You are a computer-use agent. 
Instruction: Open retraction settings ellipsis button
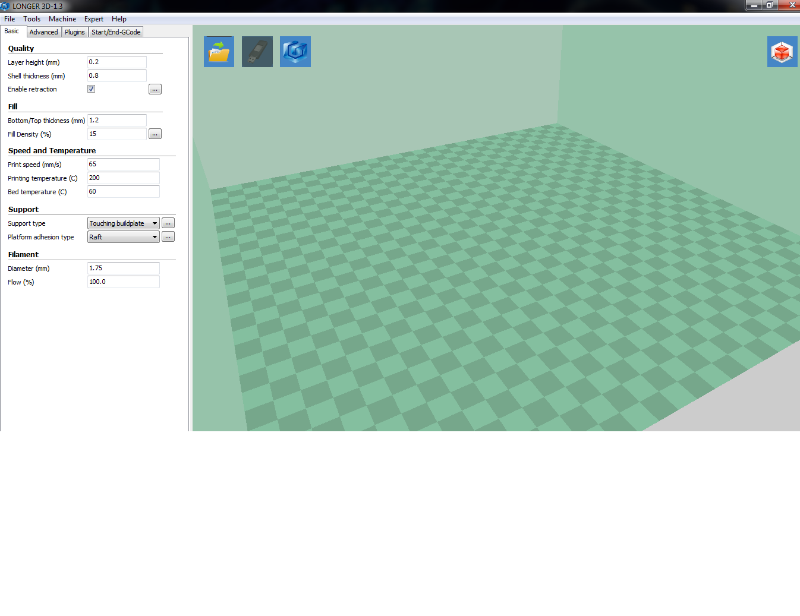[x=155, y=90]
